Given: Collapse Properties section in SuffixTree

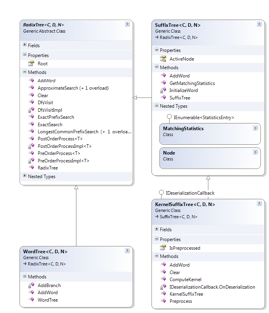Looking at the screenshot, I should [157, 49].
